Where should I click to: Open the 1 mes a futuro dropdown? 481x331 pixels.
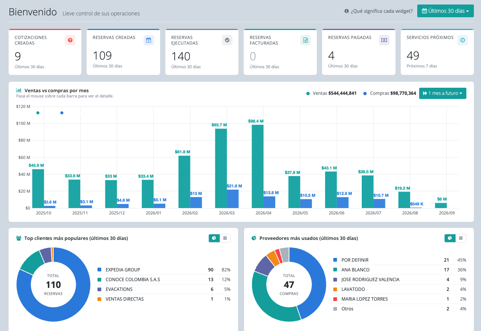443,93
